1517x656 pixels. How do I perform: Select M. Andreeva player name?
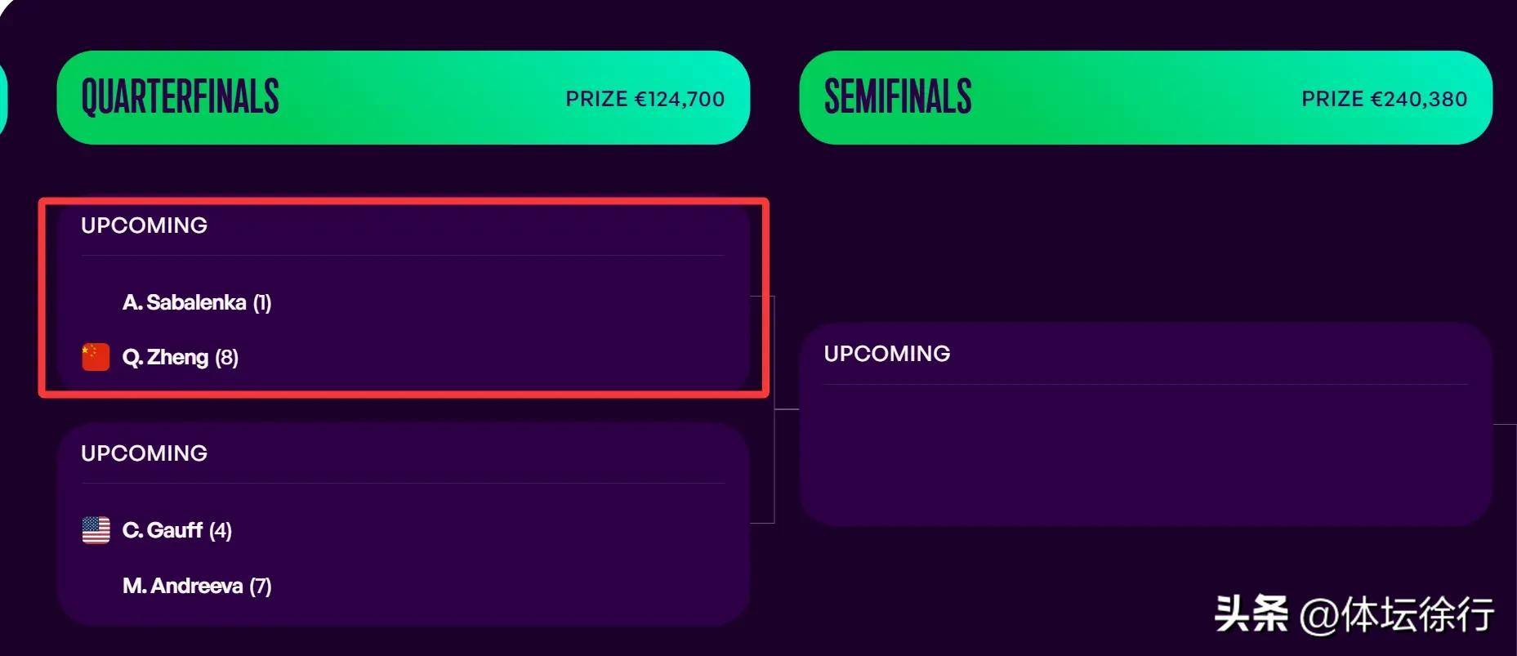183,586
